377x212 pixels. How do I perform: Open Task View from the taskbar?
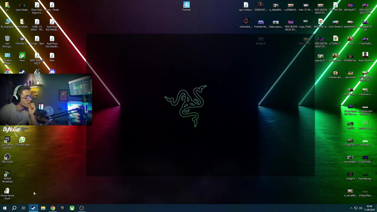point(24,208)
